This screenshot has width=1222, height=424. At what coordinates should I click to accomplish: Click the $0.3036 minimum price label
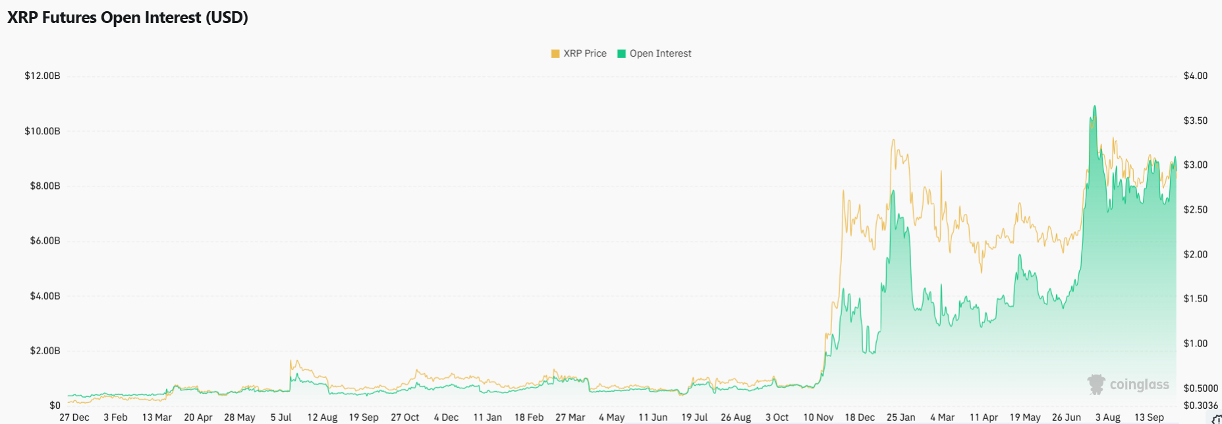click(x=1200, y=406)
